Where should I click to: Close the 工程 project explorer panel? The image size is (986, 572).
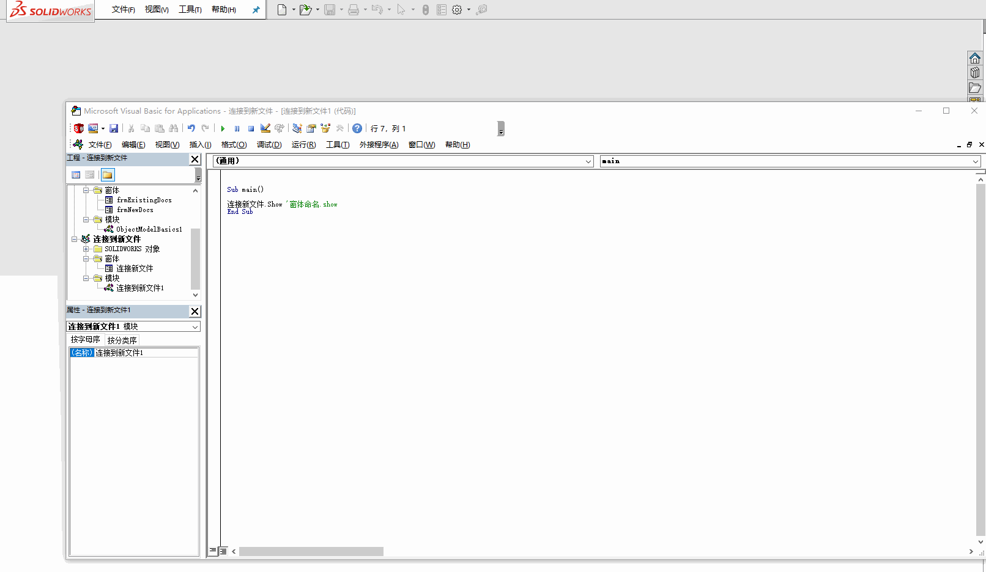click(195, 159)
